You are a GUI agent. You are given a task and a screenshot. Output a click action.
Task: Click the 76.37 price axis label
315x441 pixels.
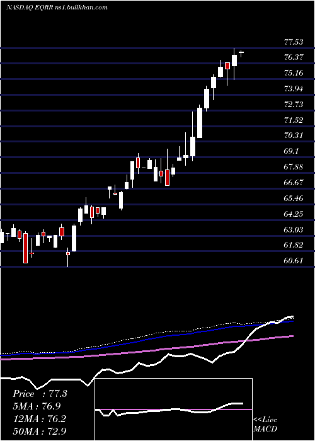coord(294,57)
